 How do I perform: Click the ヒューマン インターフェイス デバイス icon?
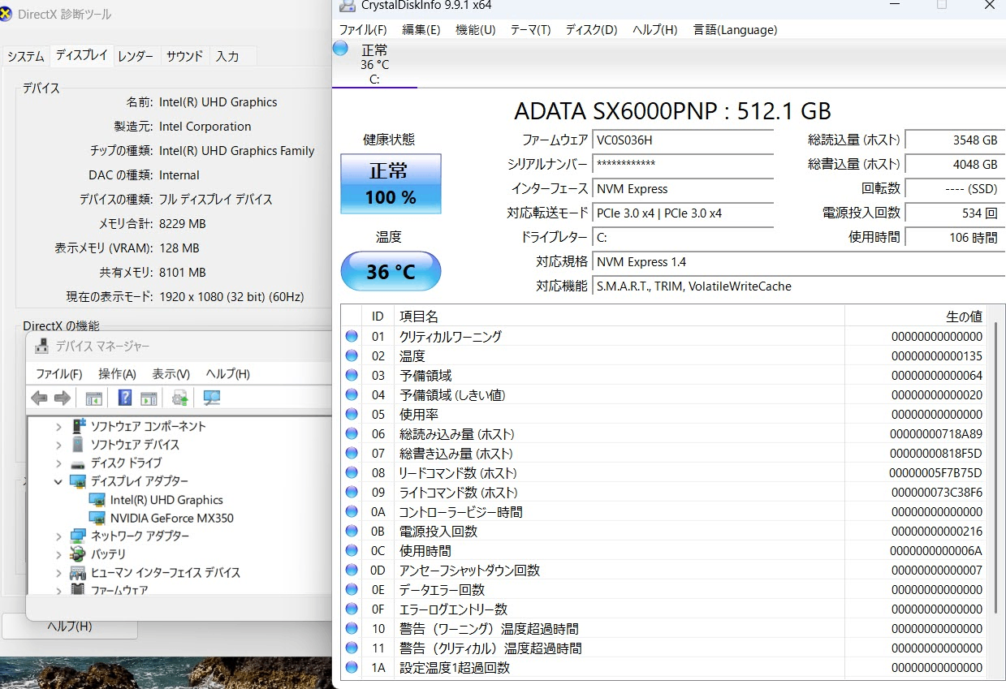tap(78, 572)
